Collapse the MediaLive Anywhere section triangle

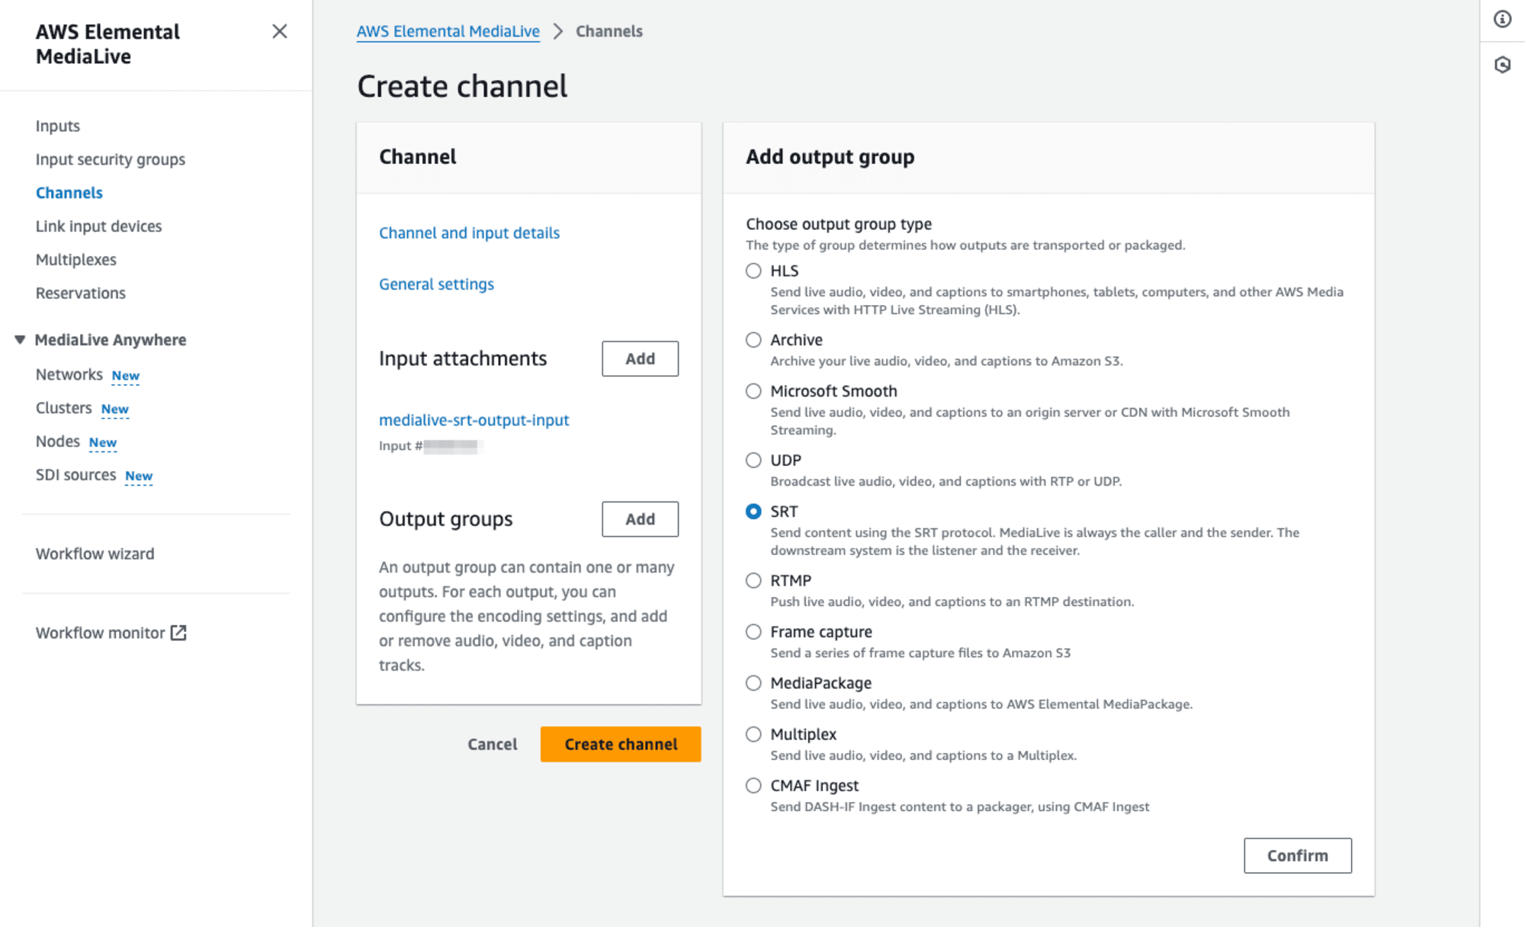click(20, 340)
